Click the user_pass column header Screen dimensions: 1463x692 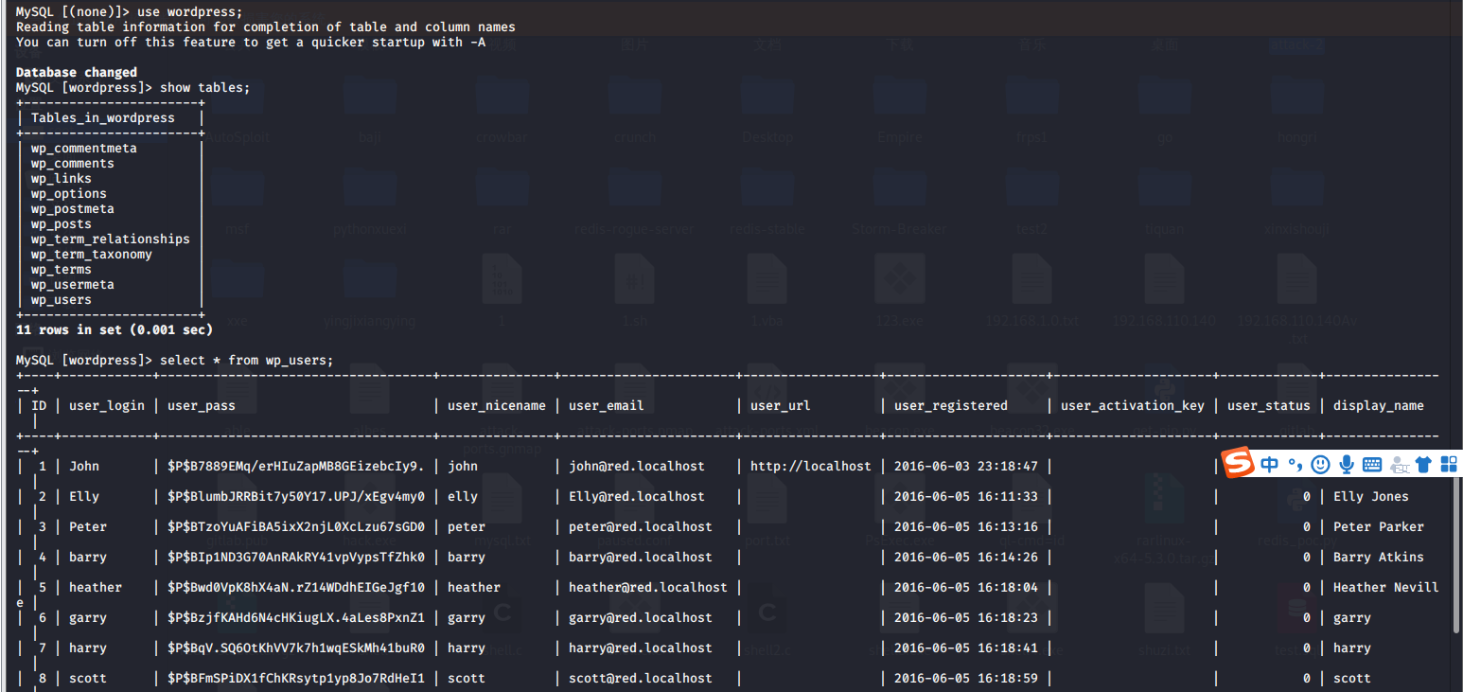(x=202, y=405)
